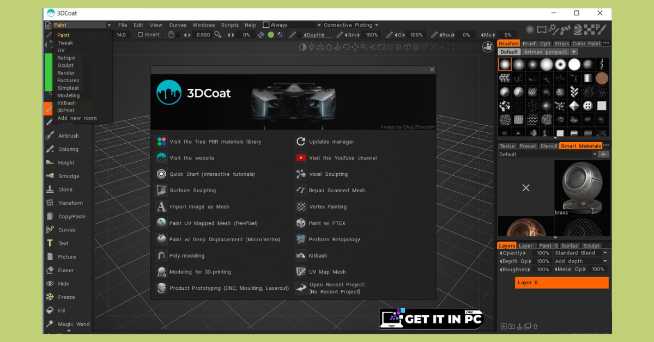The height and width of the screenshot is (342, 654).
Task: Switch to the Stencil tab
Action: tap(549, 146)
